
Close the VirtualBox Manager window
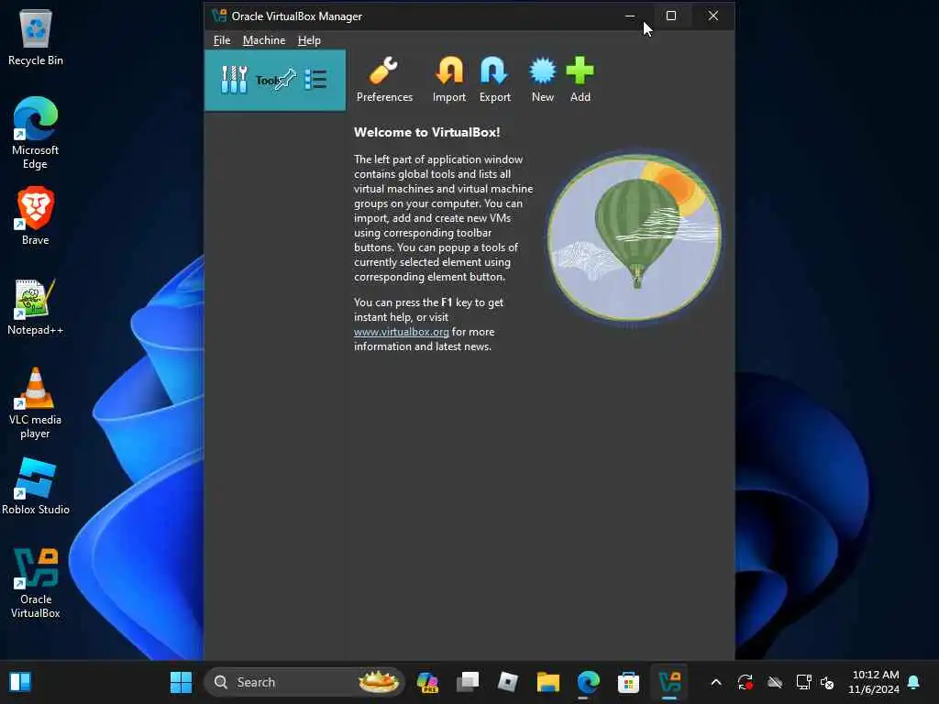tap(713, 16)
